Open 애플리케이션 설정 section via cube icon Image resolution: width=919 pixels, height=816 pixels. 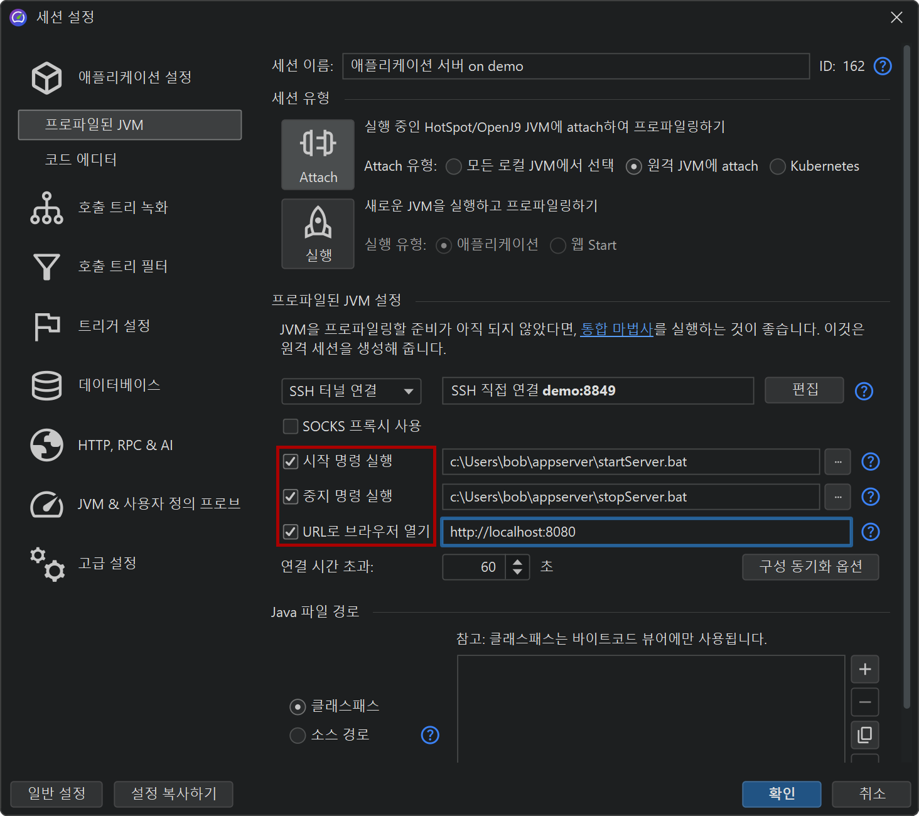(x=46, y=78)
